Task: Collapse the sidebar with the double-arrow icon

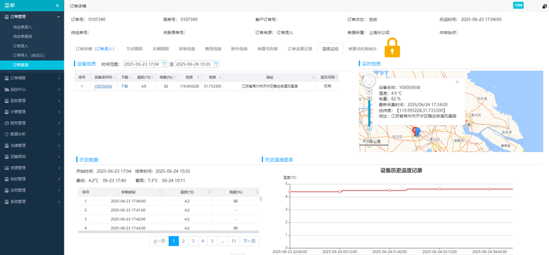Action: [x=57, y=5]
